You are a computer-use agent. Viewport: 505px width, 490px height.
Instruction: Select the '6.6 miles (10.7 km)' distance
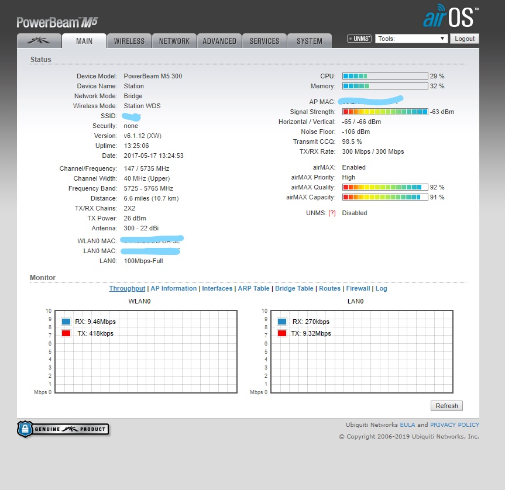(x=151, y=198)
